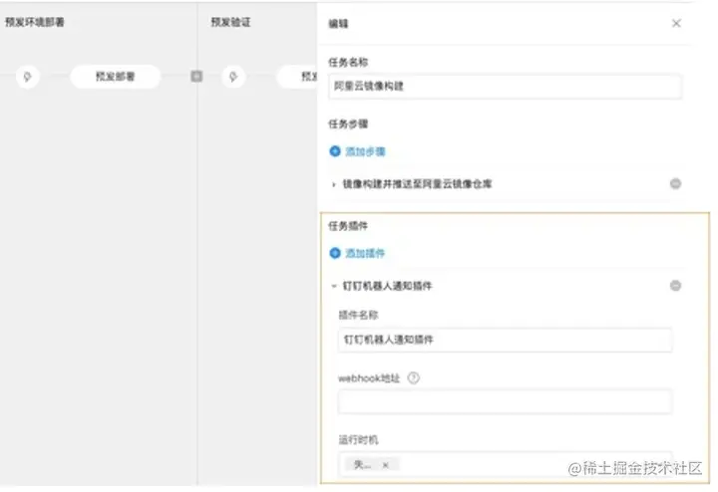Click the blue plus icon for 添加插件

coord(335,253)
